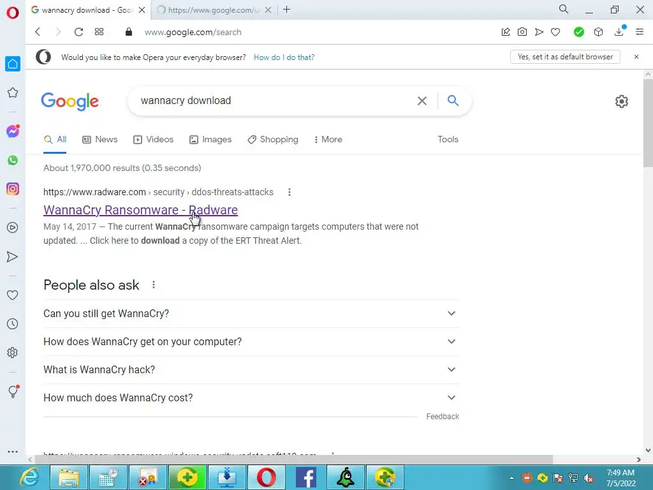Image resolution: width=653 pixels, height=490 pixels.
Task: Dismiss default browser prompt bar
Action: (x=636, y=57)
